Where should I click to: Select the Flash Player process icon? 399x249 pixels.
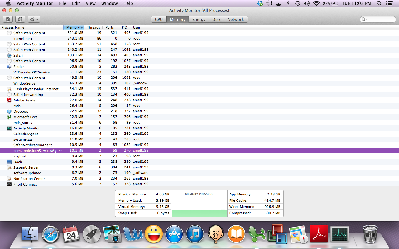9,89
